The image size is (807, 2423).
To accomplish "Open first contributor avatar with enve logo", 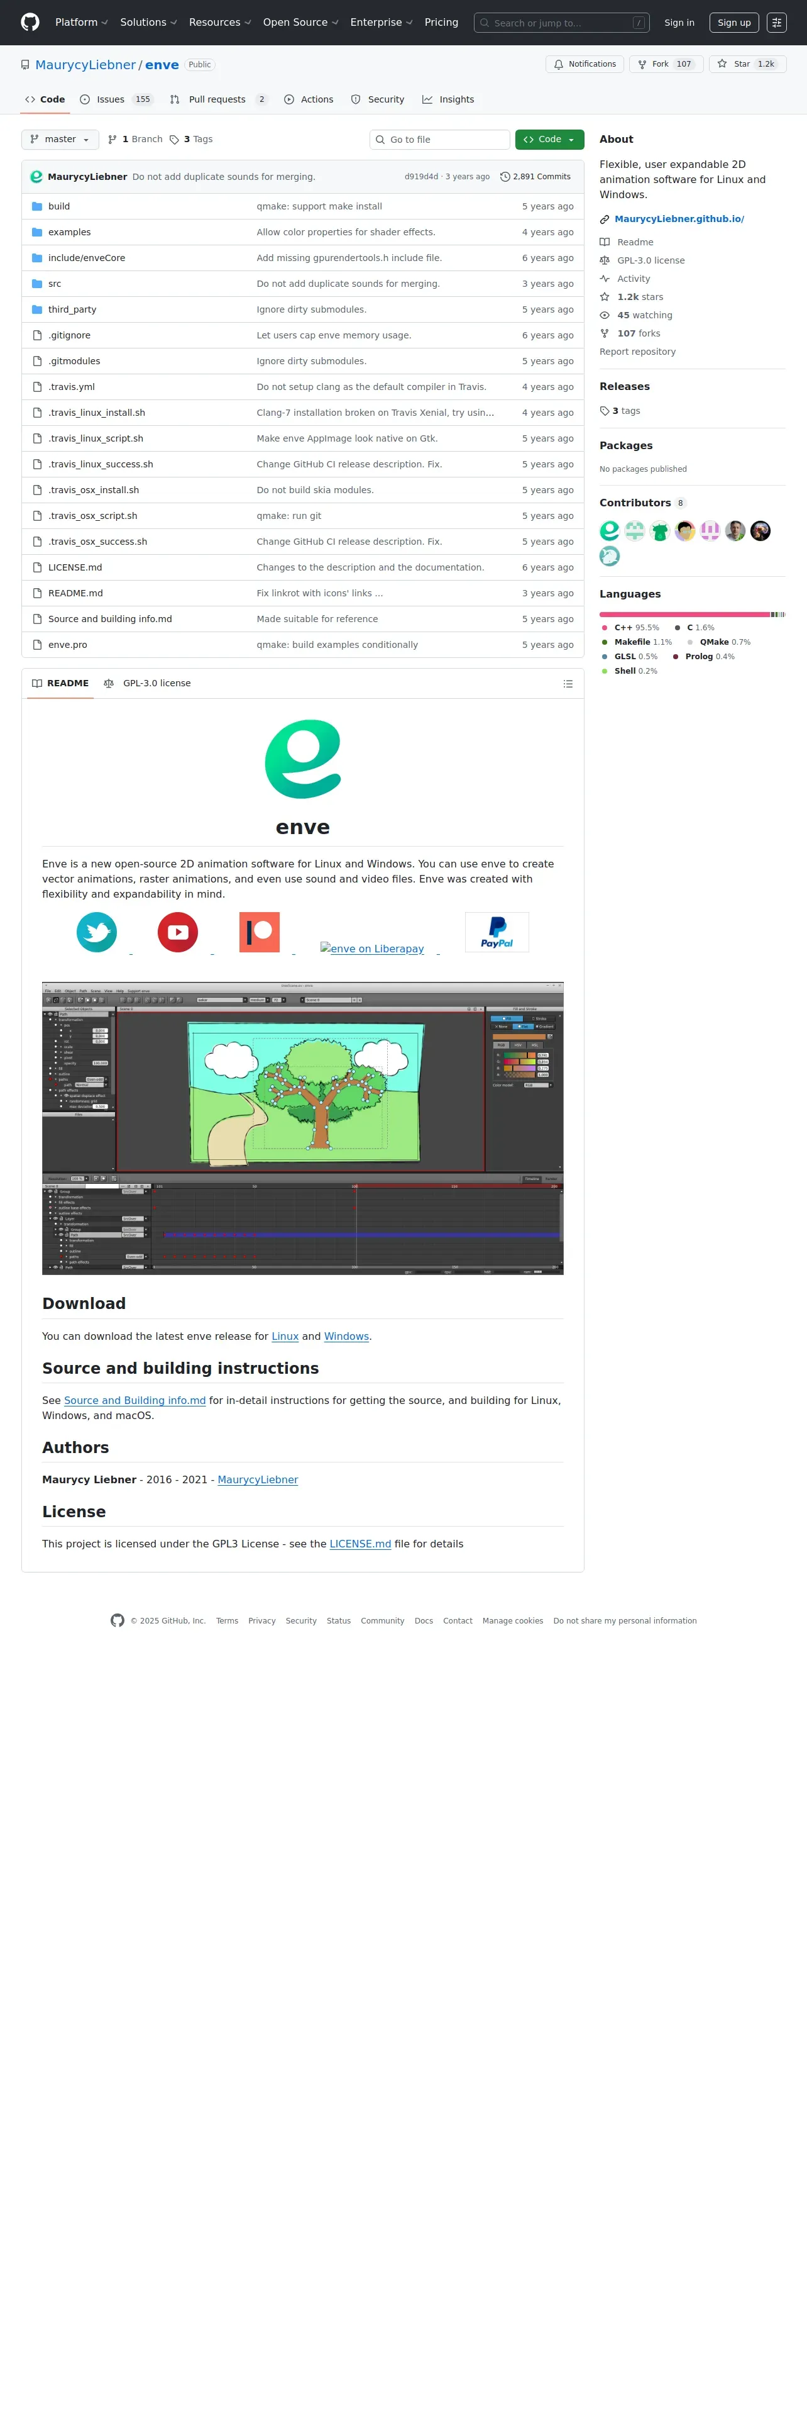I will click(x=610, y=530).
